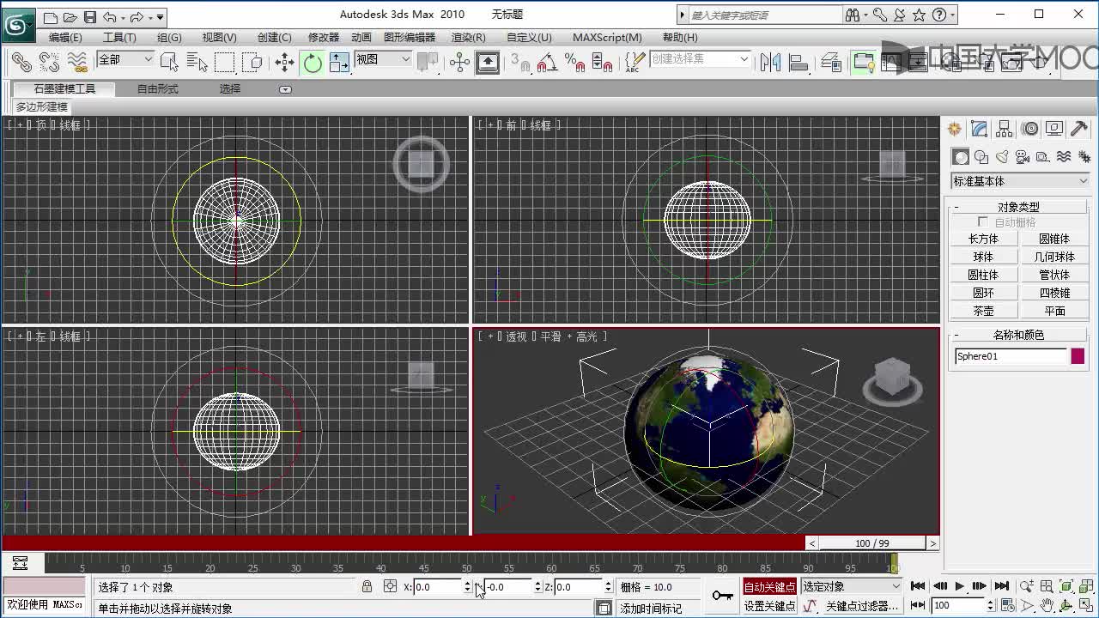Image resolution: width=1099 pixels, height=618 pixels.
Task: Open the 选定对象 key filter dropdown
Action: (852, 587)
